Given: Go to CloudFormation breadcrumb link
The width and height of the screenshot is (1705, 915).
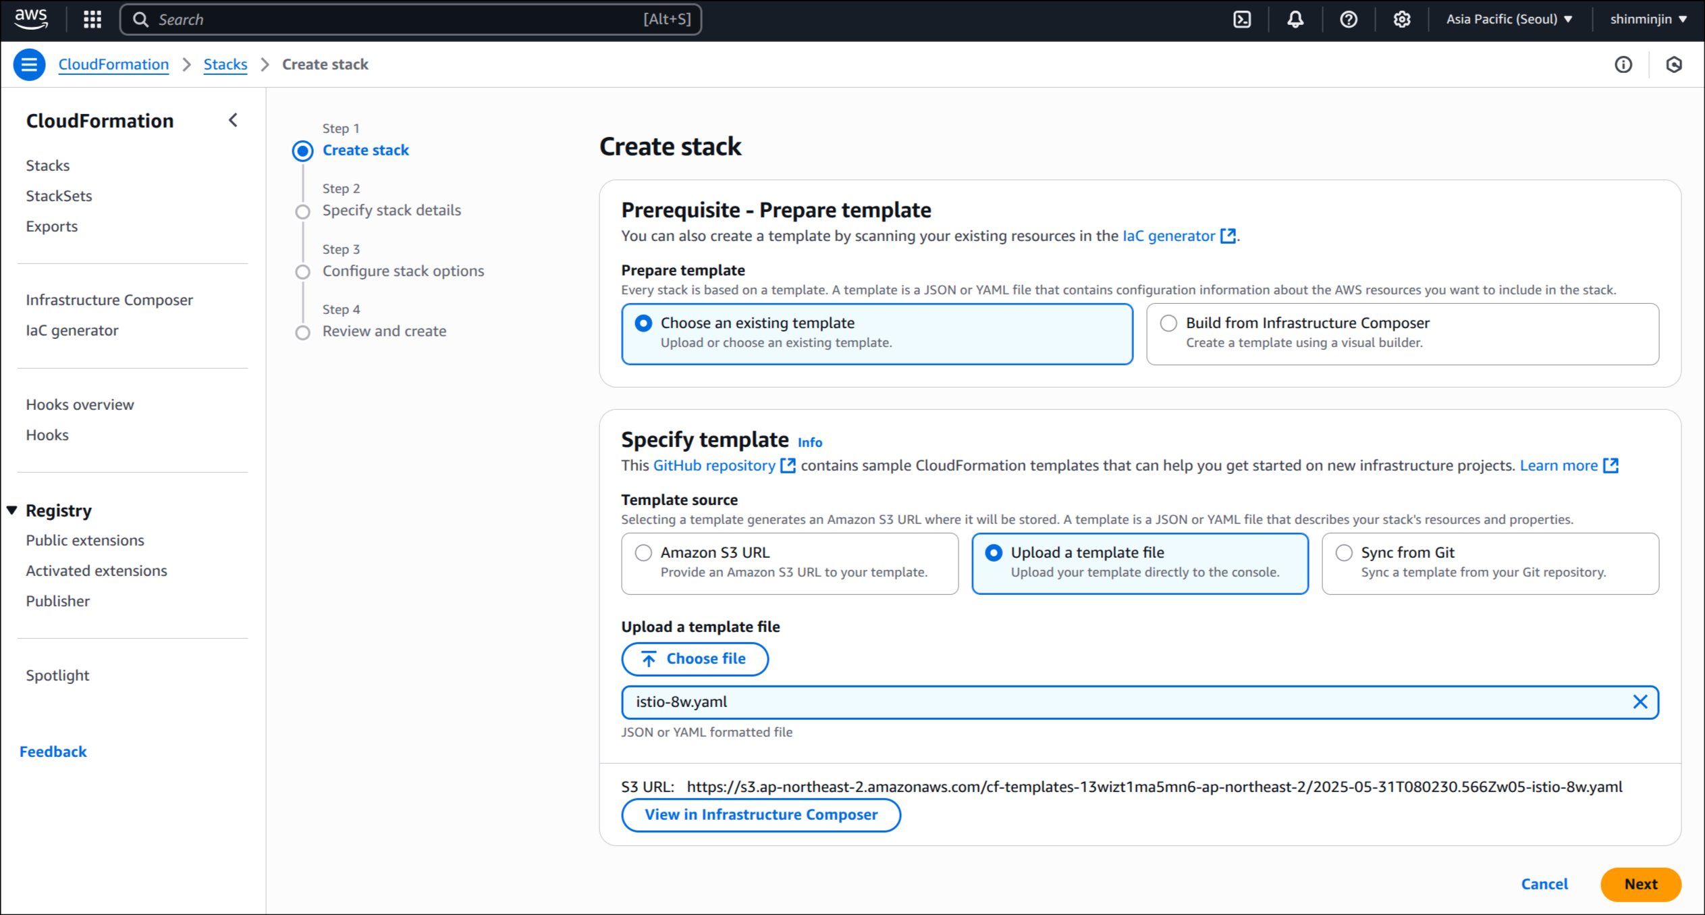Looking at the screenshot, I should [x=113, y=64].
